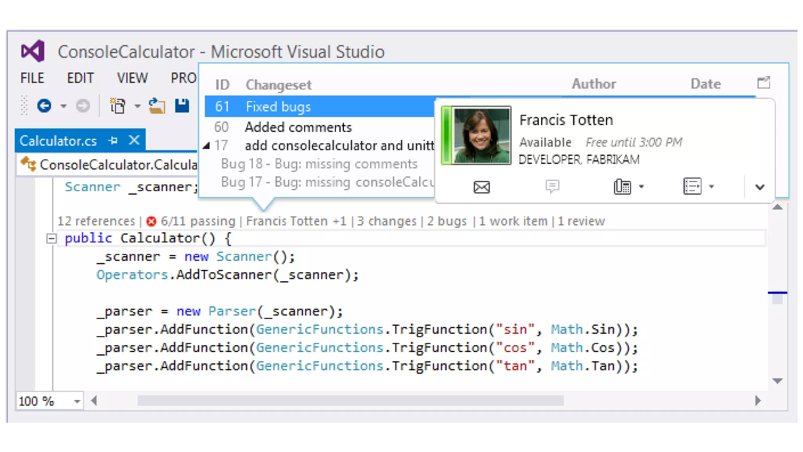Click the save floppy disk icon

pos(182,106)
